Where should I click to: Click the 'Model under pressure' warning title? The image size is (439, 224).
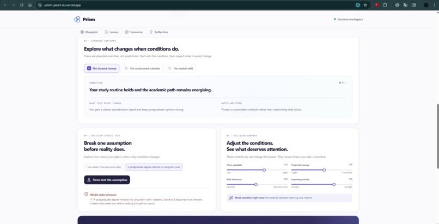[x=103, y=195]
